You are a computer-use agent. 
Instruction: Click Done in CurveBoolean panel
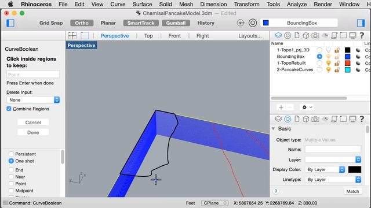33,132
